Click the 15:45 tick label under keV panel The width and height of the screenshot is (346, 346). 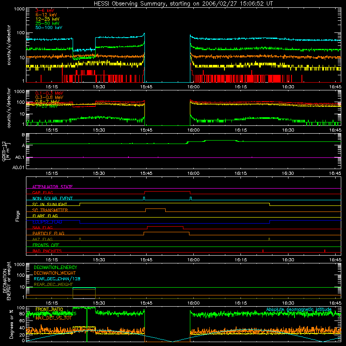[x=146, y=87]
